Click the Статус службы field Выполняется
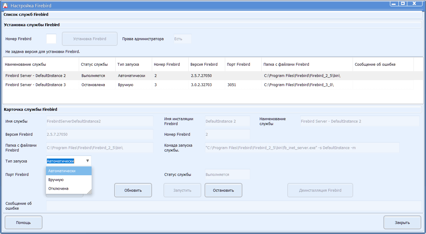Screen dimensions: 426x234 [x=227, y=174]
